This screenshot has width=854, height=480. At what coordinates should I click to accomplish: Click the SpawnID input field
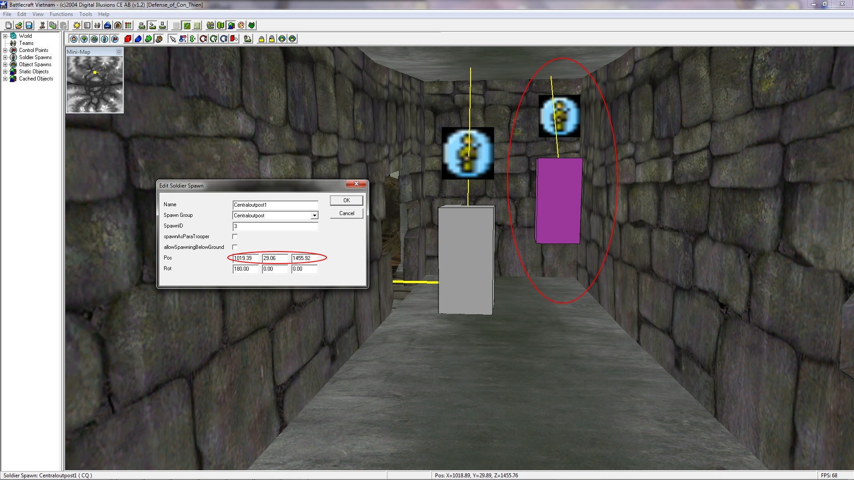[275, 226]
